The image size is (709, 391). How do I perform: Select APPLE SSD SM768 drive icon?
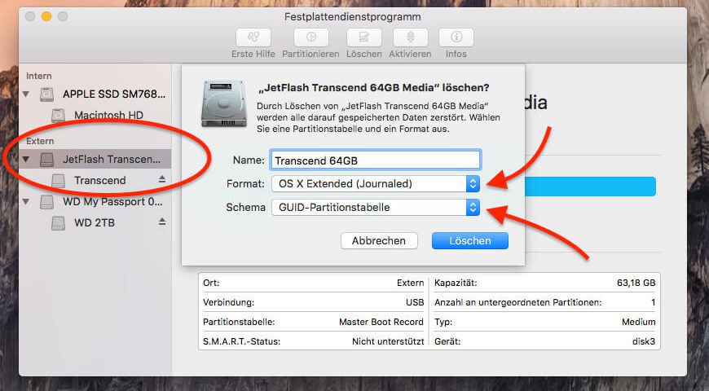46,94
